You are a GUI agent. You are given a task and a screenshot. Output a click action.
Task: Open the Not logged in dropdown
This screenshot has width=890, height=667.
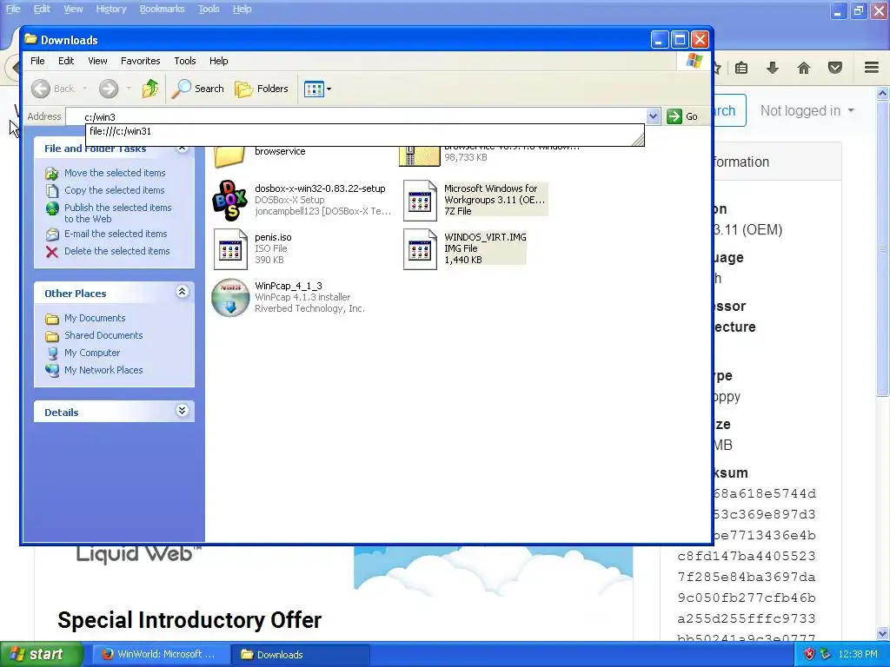click(x=807, y=110)
